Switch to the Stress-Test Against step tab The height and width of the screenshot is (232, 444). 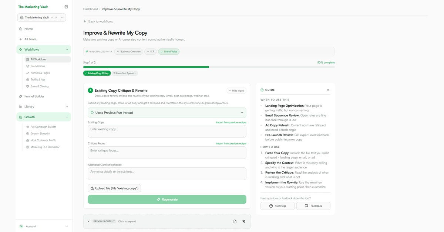pos(125,73)
